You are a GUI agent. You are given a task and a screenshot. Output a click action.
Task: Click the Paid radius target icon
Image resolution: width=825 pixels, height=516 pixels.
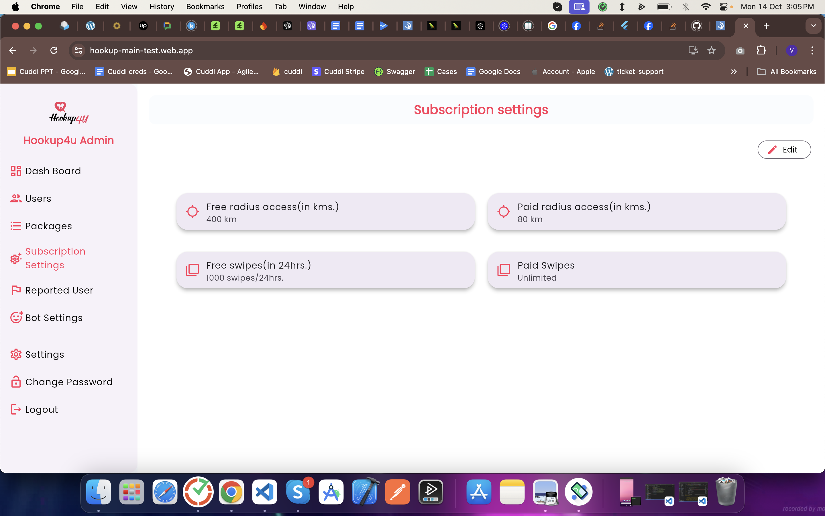point(504,212)
